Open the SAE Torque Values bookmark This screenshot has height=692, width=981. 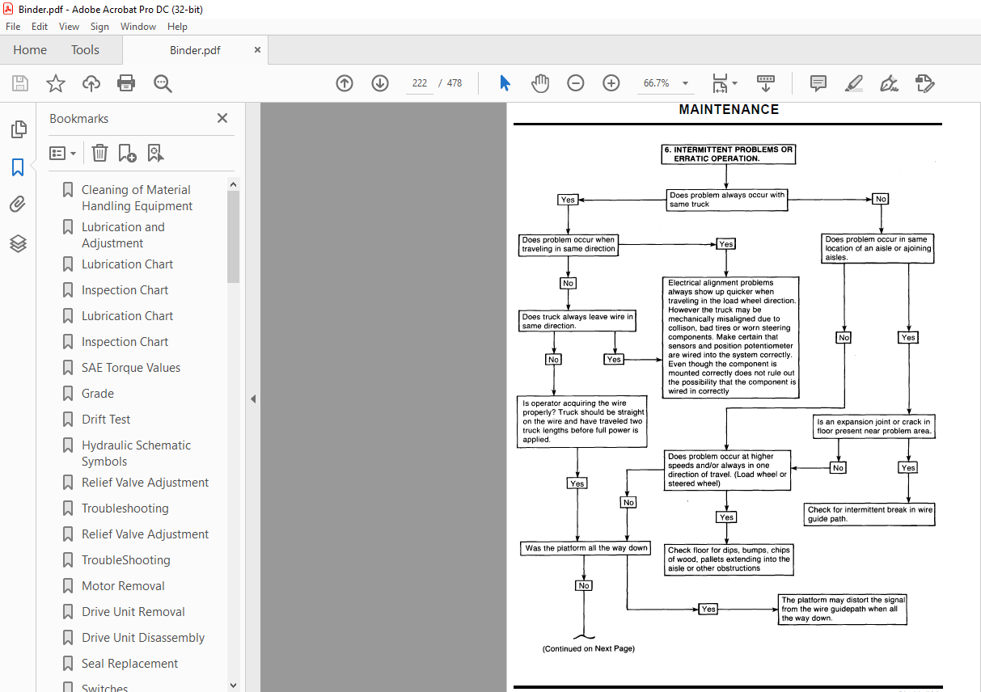click(131, 367)
